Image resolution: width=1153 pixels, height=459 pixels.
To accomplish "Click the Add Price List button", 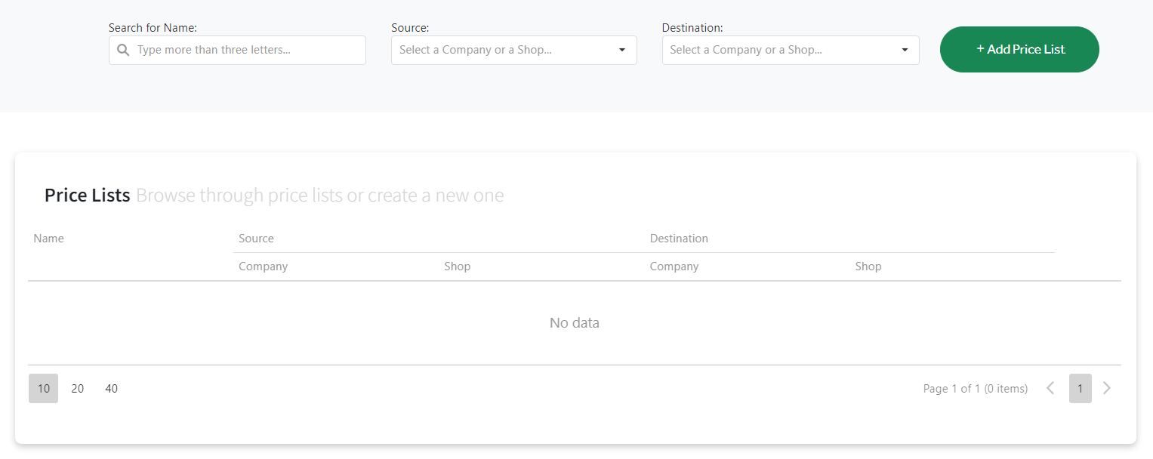I will [1019, 49].
